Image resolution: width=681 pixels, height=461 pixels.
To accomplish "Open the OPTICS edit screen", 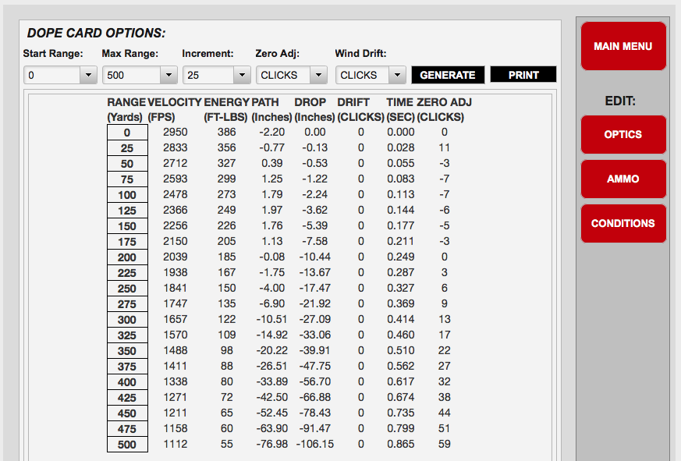I will coord(622,134).
